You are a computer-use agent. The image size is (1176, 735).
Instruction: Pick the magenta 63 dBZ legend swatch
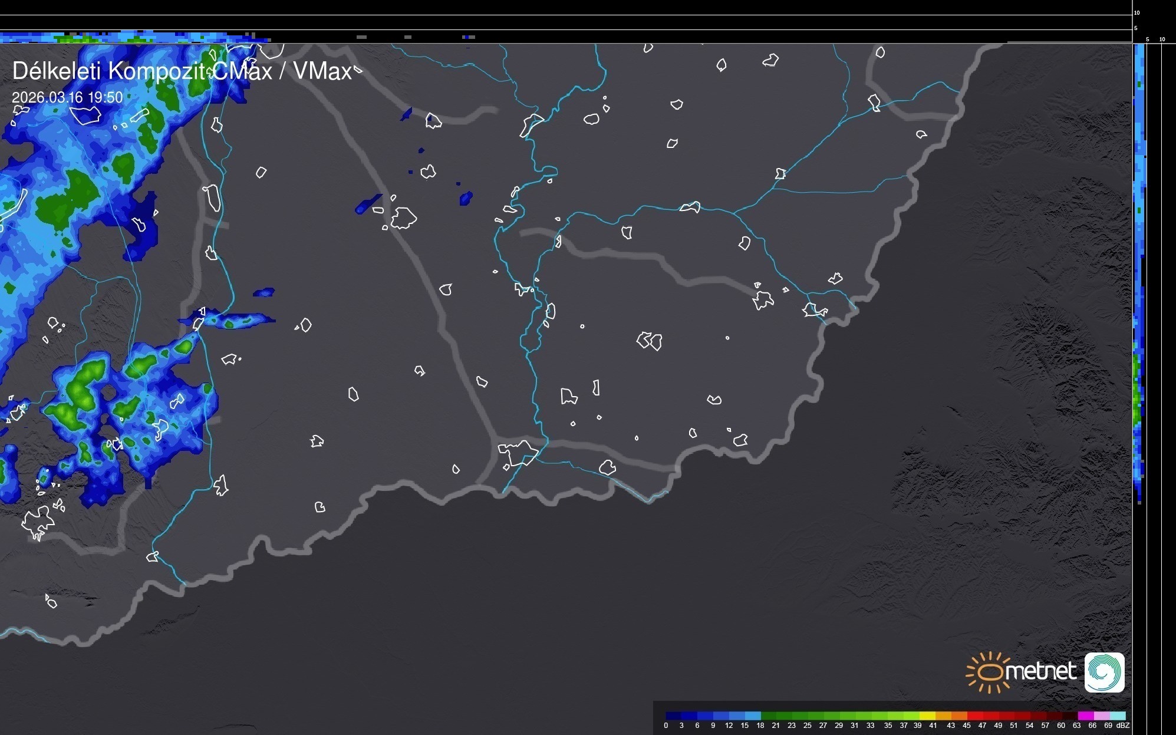(x=1085, y=716)
